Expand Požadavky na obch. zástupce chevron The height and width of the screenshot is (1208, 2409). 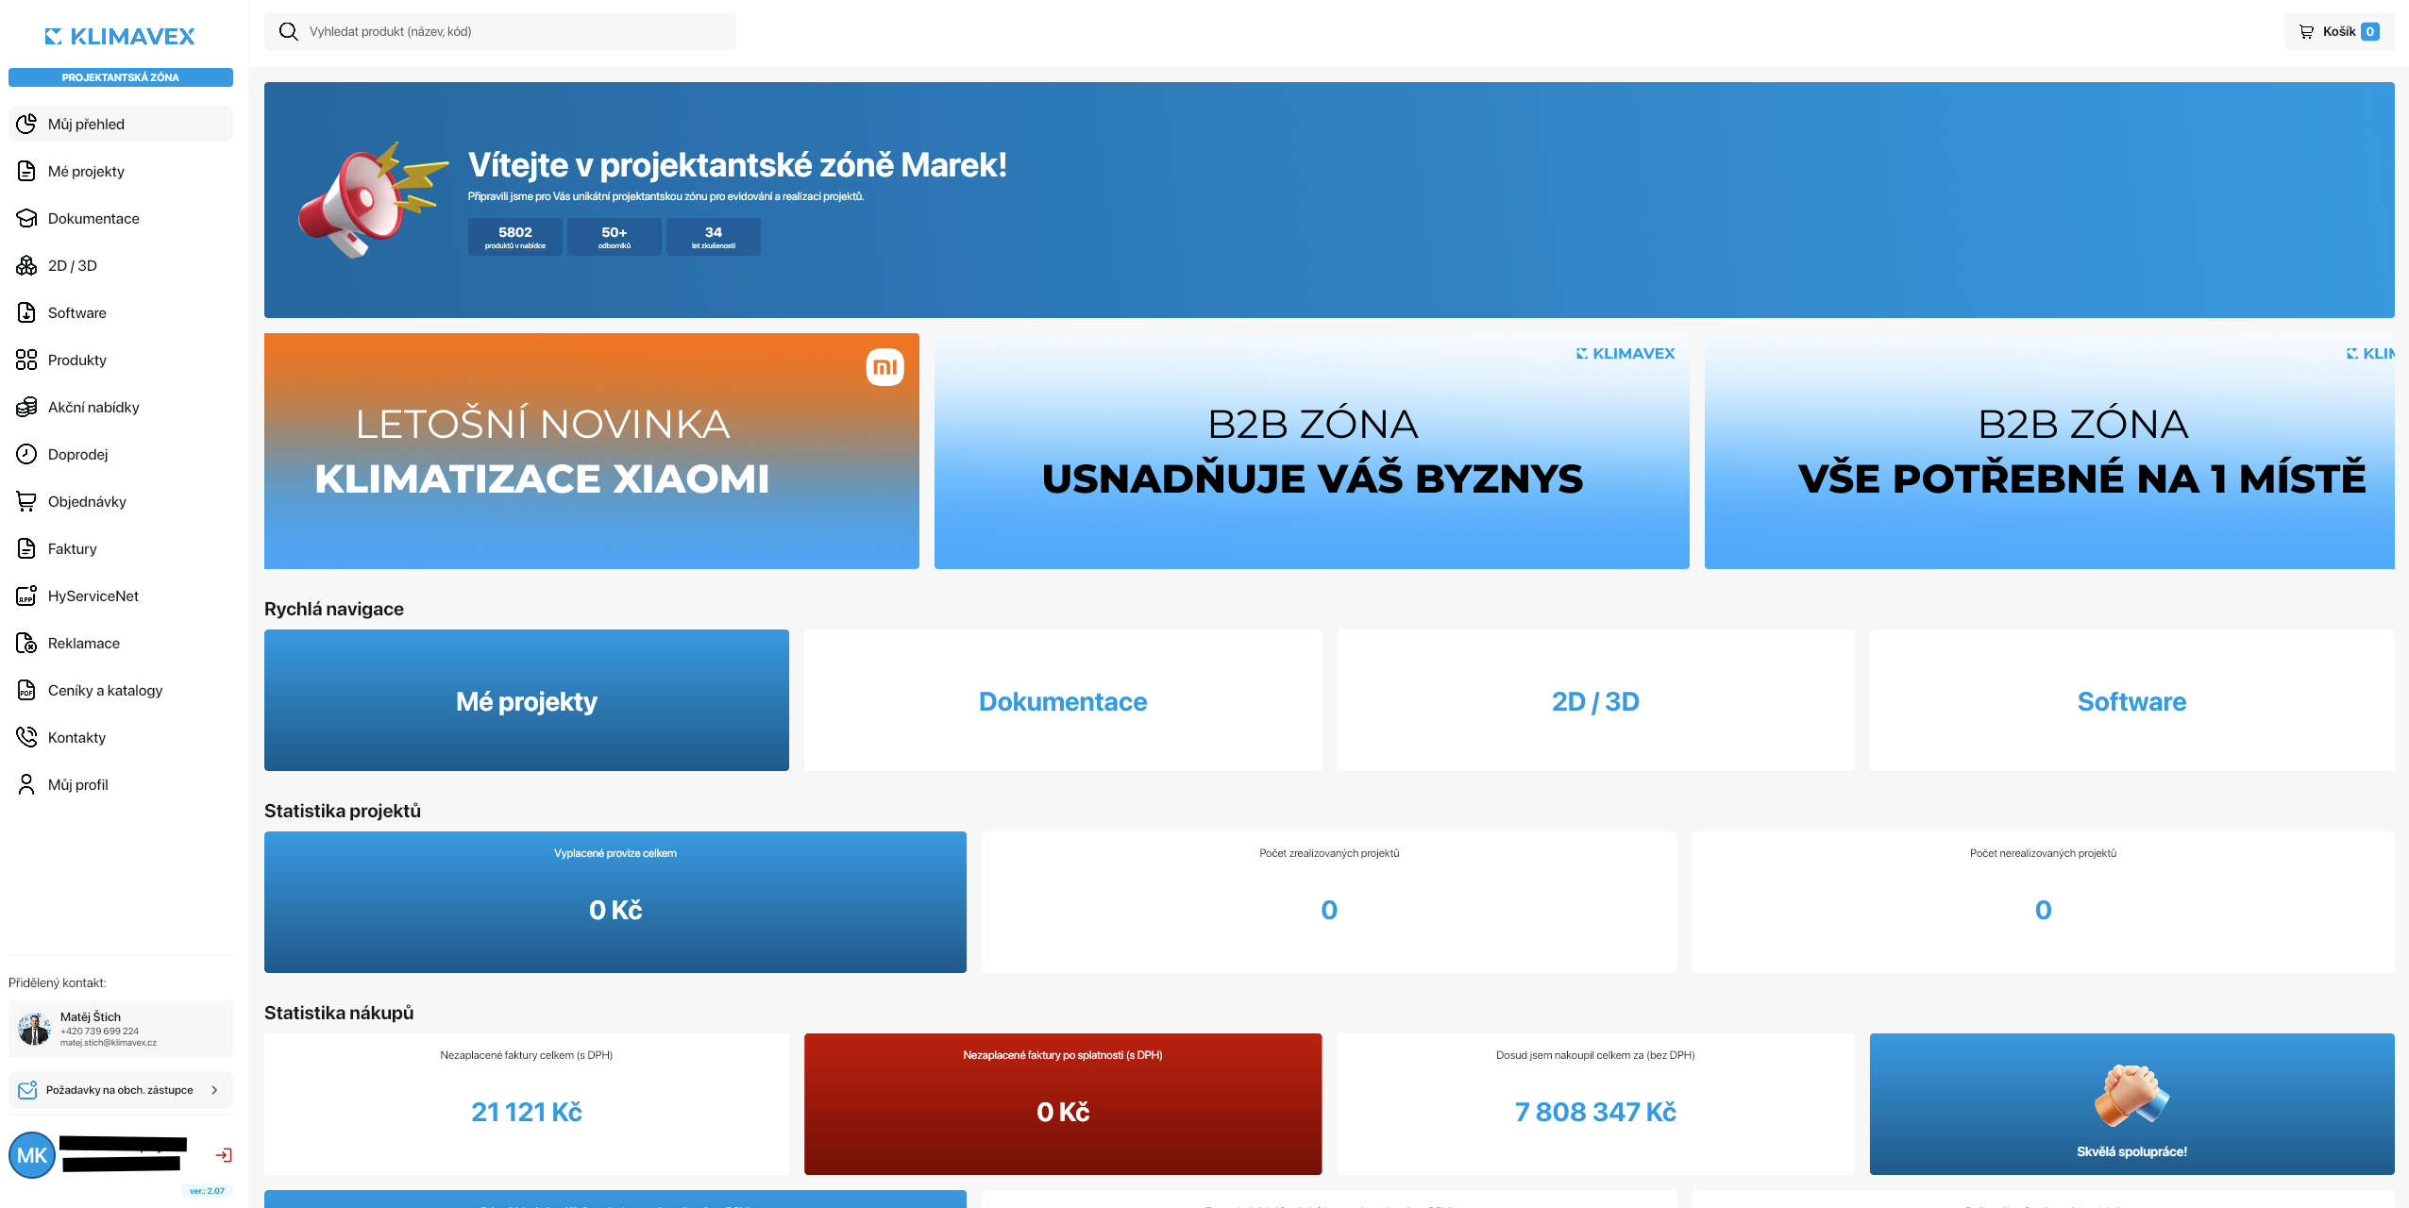pyautogui.click(x=214, y=1090)
